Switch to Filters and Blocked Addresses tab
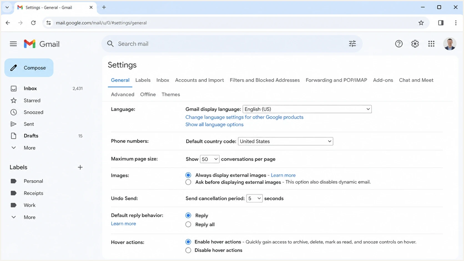The height and width of the screenshot is (261, 464). 265,80
